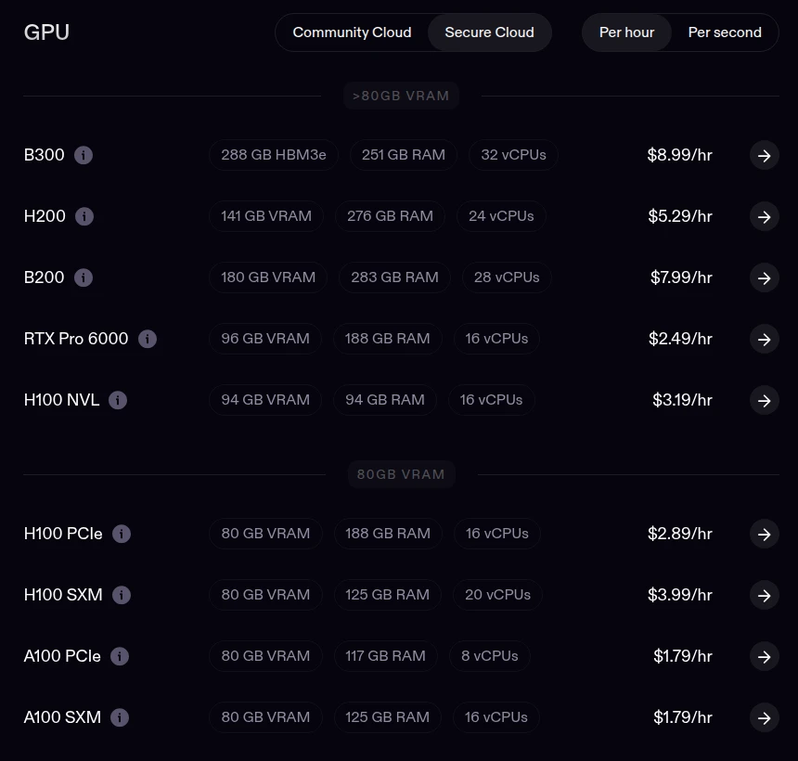Viewport: 798px width, 761px height.
Task: Click the H200 info icon
Action: [84, 216]
